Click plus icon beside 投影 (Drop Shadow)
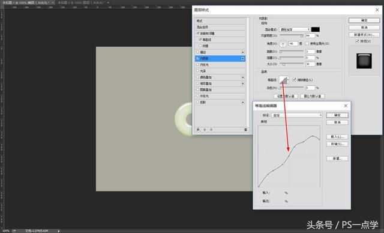Screen dimensions: 384x233 coord(242,102)
